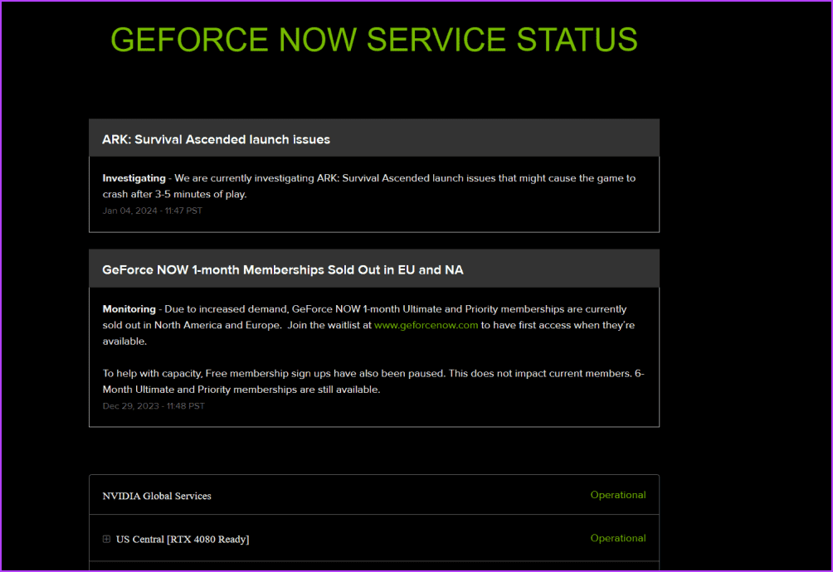This screenshot has width=833, height=572.
Task: Click the Dec 29, 2023 - 11:48 PST timestamp
Action: pos(153,406)
